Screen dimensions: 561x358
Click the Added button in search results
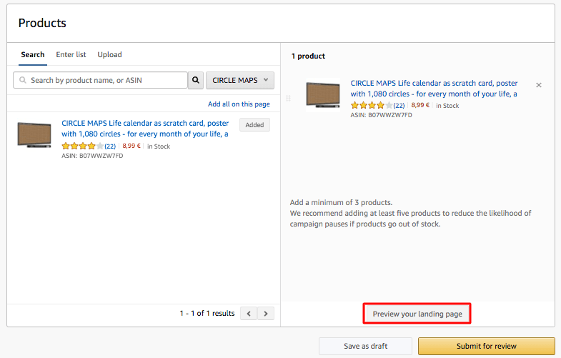pyautogui.click(x=254, y=125)
